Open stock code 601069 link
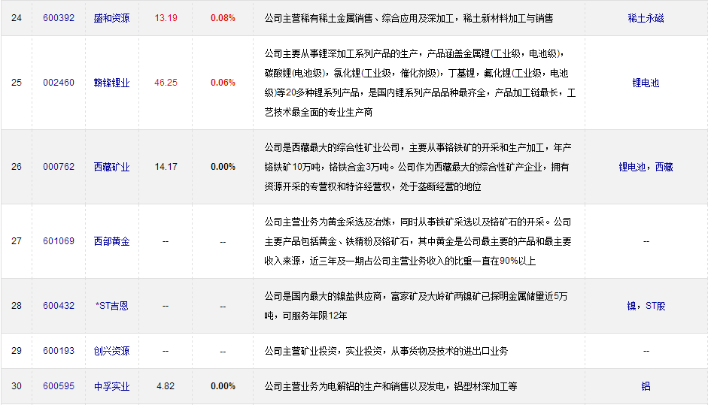 [x=59, y=241]
